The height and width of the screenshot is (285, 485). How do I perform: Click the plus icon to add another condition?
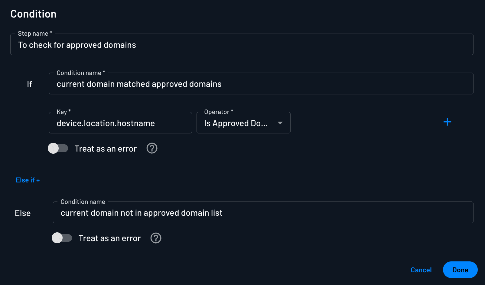(x=447, y=122)
